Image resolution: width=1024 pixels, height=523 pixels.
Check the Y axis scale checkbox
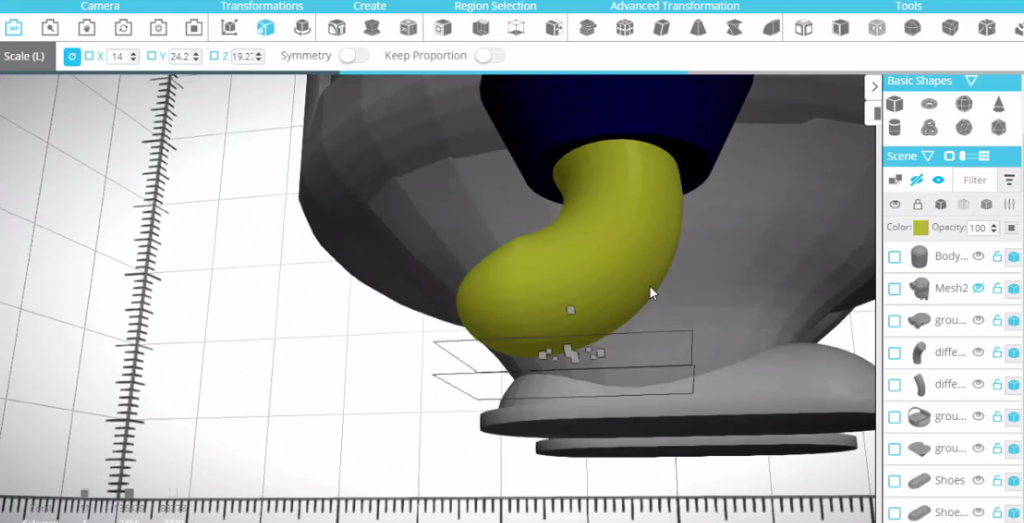coord(152,56)
